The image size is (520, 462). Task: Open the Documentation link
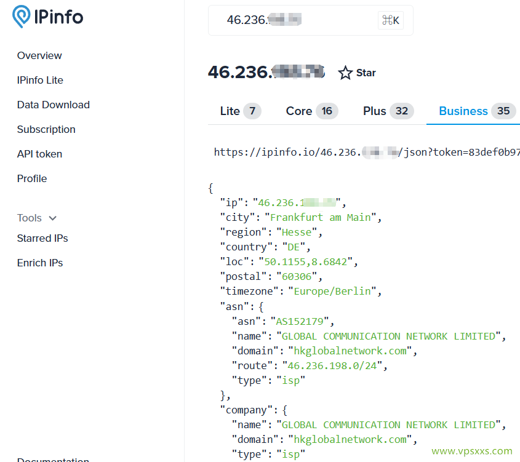tap(53, 460)
